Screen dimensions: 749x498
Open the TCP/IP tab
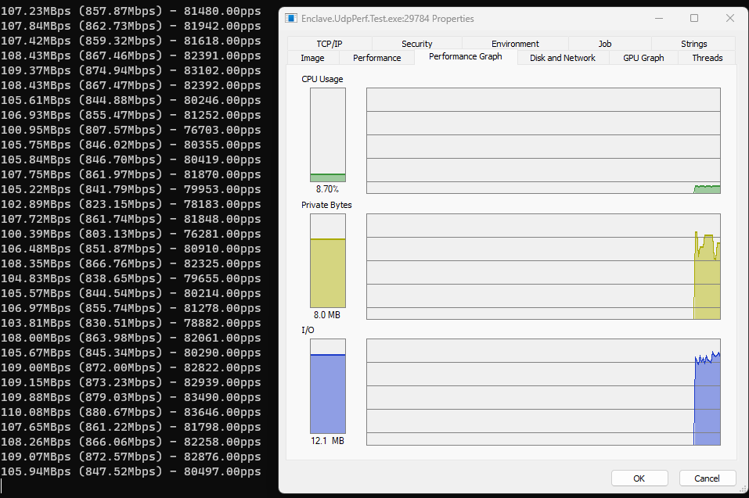[329, 44]
